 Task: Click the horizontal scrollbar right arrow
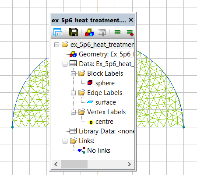pos(129,164)
